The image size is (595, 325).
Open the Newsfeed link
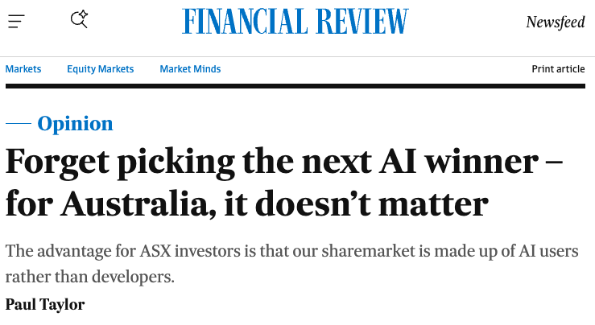point(556,22)
